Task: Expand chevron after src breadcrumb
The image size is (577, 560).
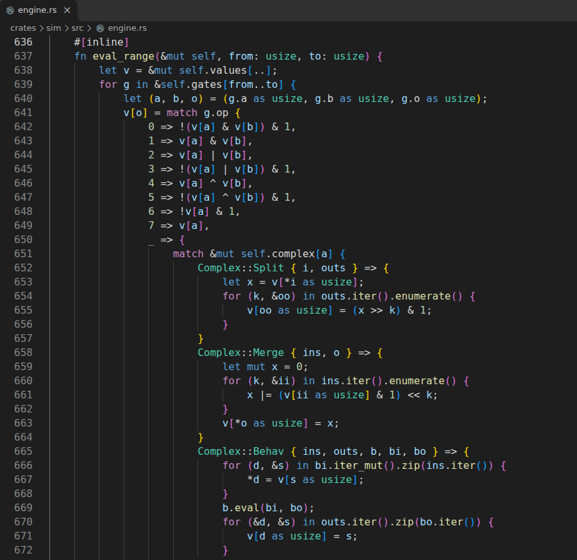Action: pos(89,28)
